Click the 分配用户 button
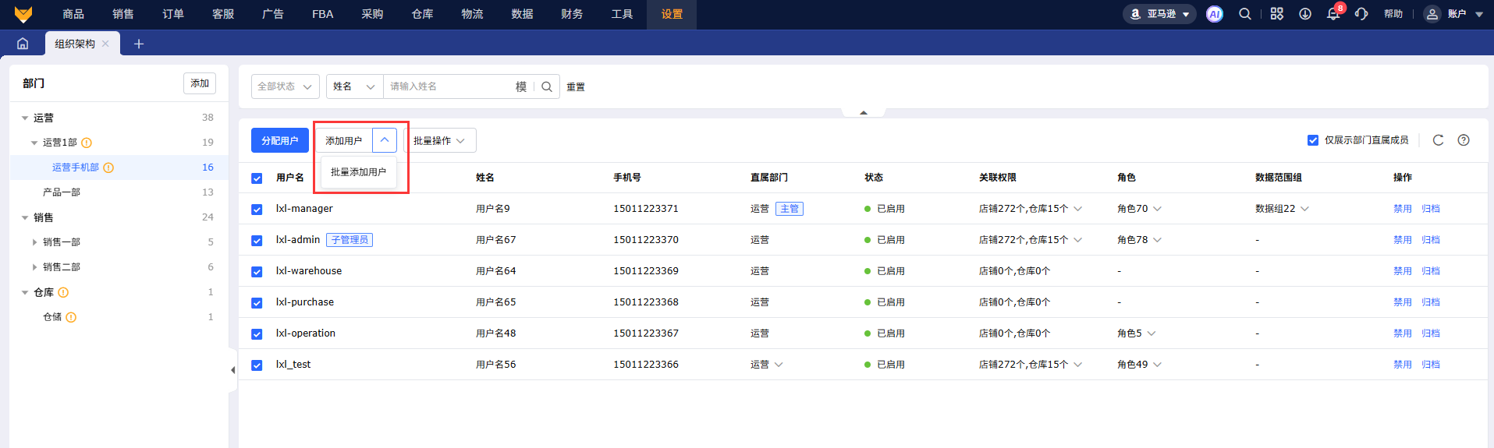1494x448 pixels. (279, 141)
